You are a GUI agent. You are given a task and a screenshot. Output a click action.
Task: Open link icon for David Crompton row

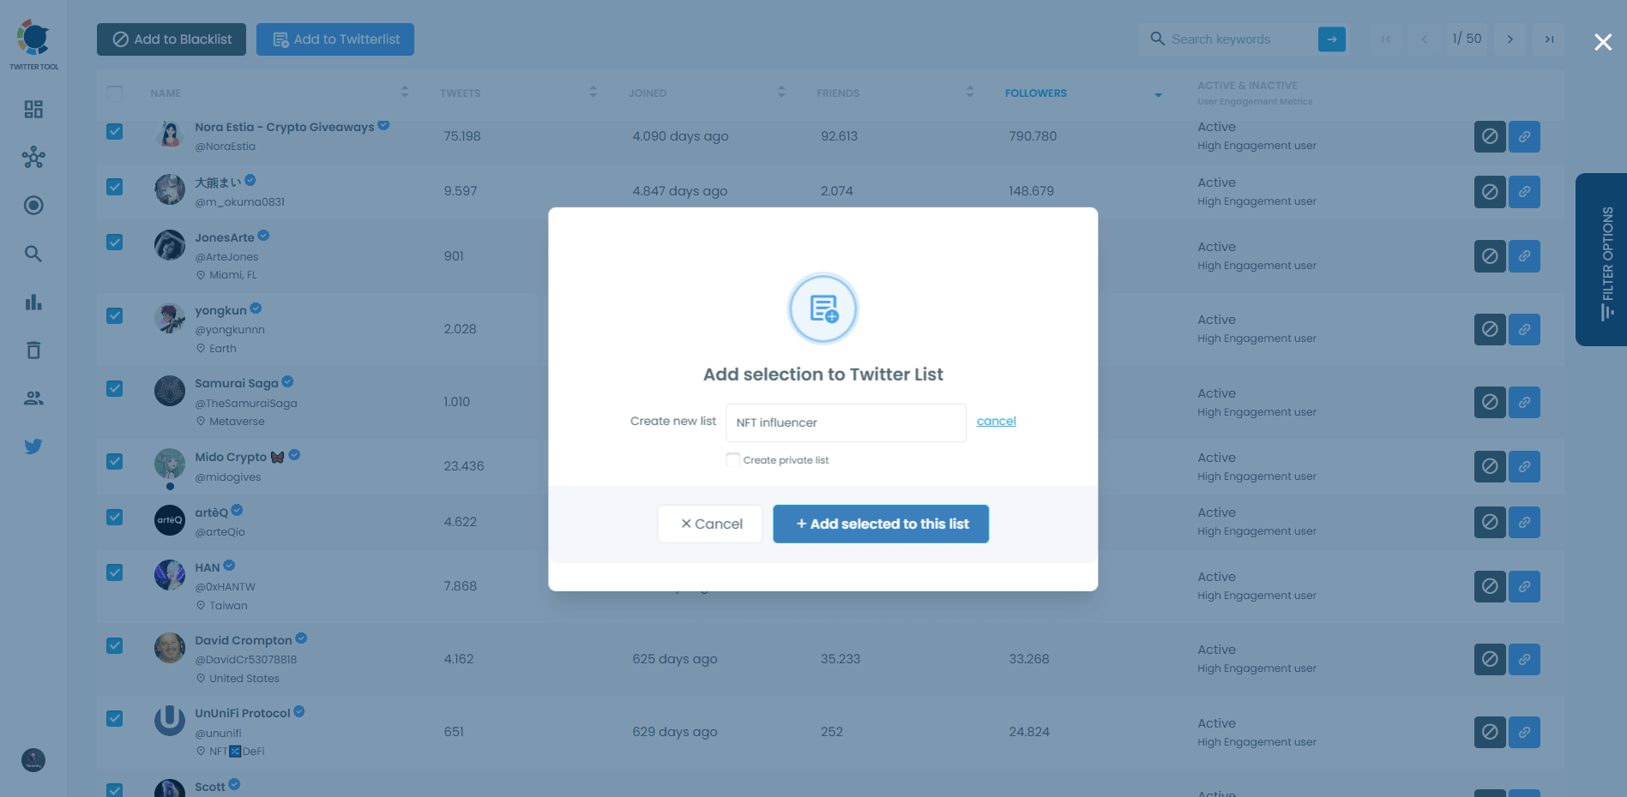pos(1524,659)
